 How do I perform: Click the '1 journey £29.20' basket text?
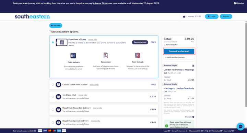pyautogui.click(x=193, y=16)
